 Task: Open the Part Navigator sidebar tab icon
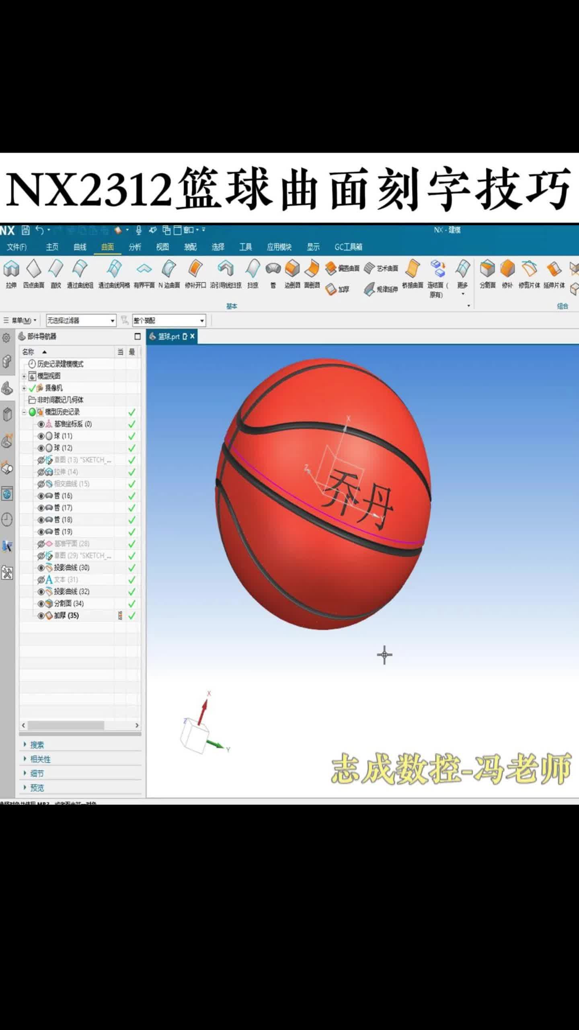(x=7, y=388)
